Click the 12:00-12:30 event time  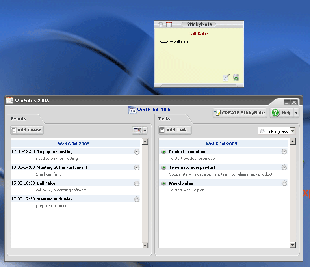click(x=23, y=151)
